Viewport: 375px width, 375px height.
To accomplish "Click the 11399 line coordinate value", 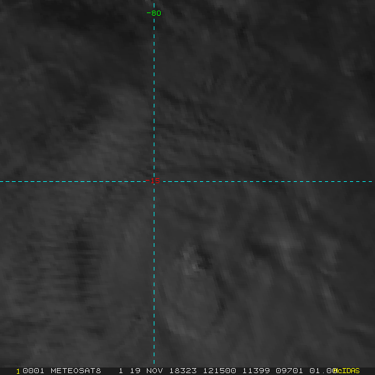I will click(x=256, y=371).
